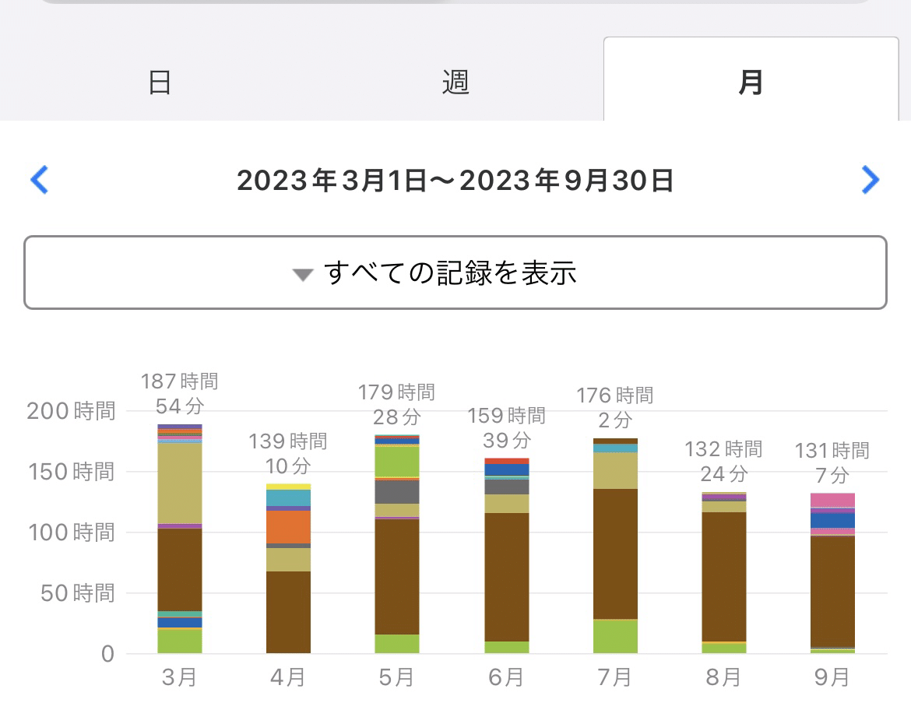Click the brown segment of 6月 bar
911x703 pixels.
[507, 577]
